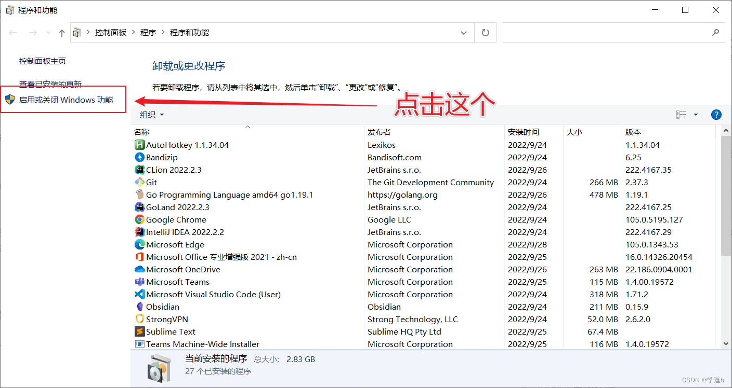Sort list by 发布者 column header
732x388 pixels.
[435, 132]
